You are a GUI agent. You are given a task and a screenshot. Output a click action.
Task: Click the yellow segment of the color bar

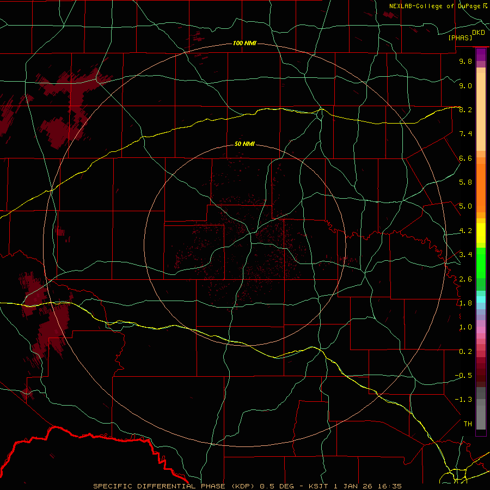pos(481,233)
